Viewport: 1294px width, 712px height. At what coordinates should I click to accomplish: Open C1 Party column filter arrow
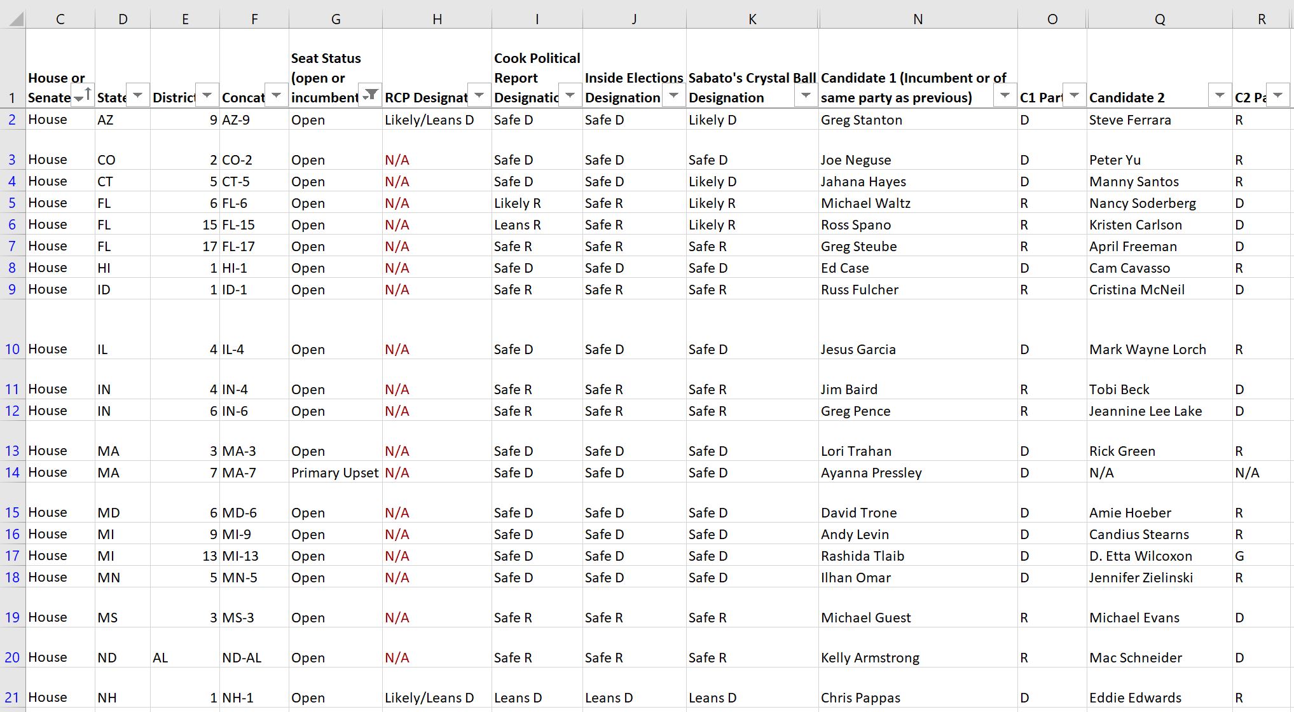coord(1075,96)
